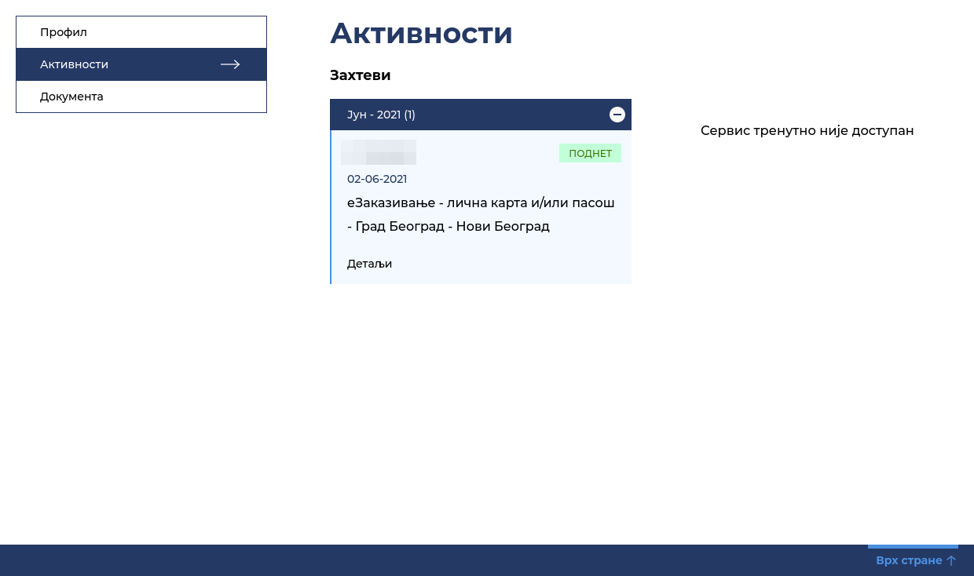The width and height of the screenshot is (974, 576).
Task: Click the blurred request number
Action: click(379, 152)
